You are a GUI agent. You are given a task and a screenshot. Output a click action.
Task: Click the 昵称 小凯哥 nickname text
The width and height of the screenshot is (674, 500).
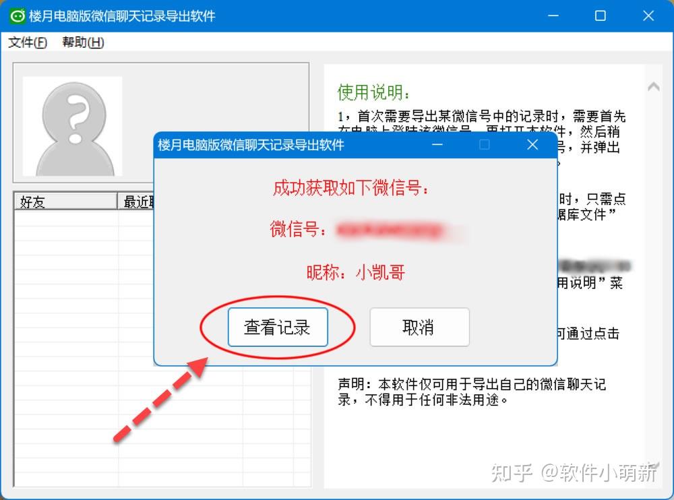[355, 271]
